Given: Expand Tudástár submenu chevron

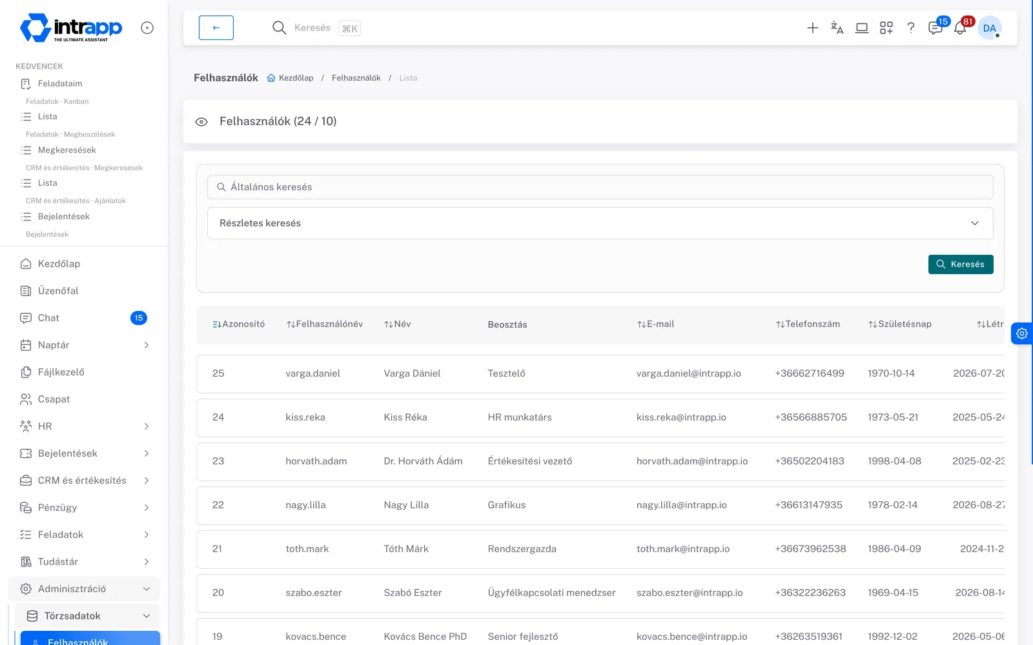Looking at the screenshot, I should point(147,562).
